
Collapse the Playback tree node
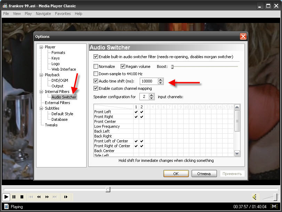(41, 75)
